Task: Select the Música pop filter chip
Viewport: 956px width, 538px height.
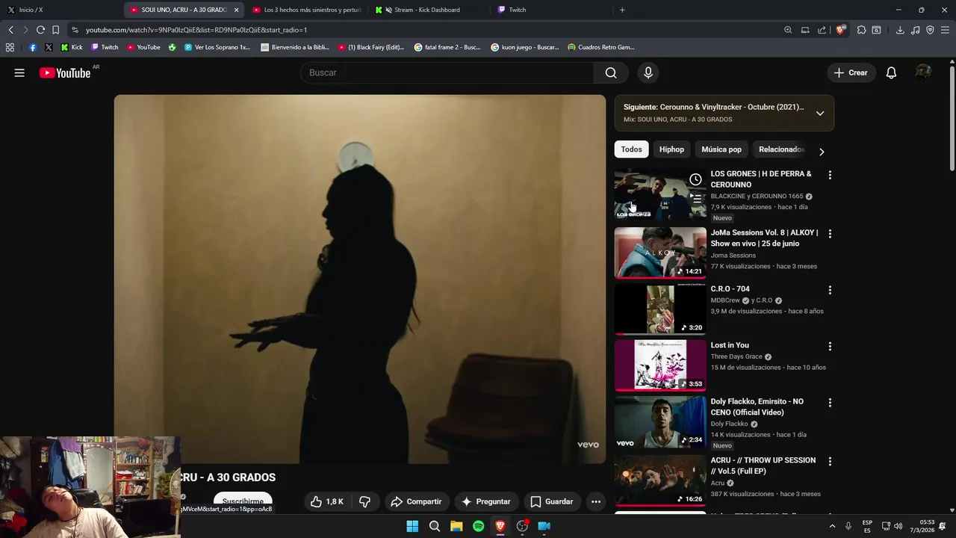Action: [x=721, y=149]
